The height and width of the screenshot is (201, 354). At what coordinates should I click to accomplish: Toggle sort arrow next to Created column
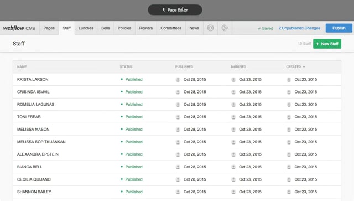(x=304, y=67)
